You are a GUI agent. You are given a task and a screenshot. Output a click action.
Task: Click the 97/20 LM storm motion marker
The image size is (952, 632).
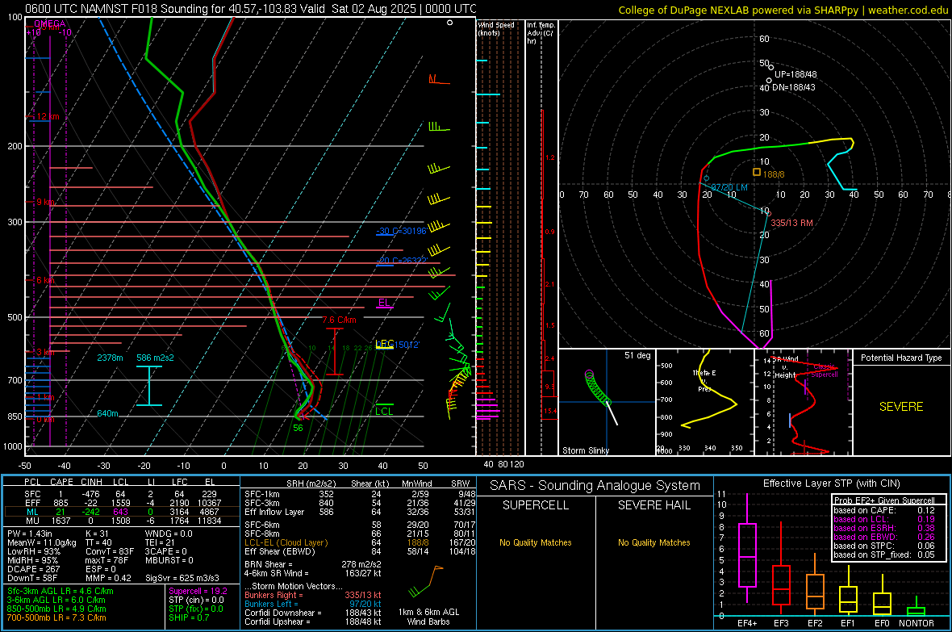[706, 178]
